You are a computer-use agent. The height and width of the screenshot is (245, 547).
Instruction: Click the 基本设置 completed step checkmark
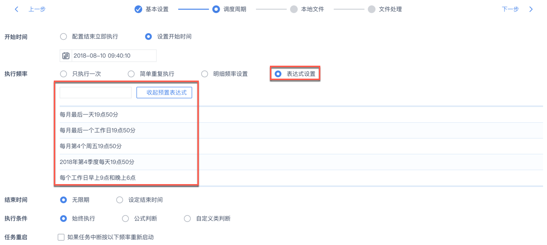138,9
